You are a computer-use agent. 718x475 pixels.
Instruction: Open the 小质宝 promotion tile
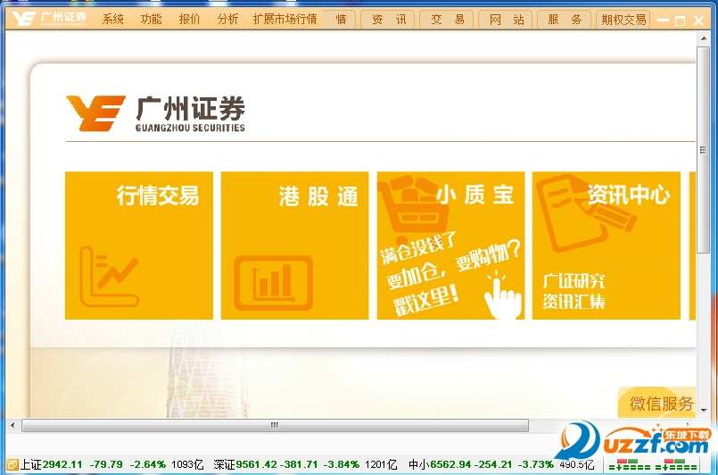point(450,246)
